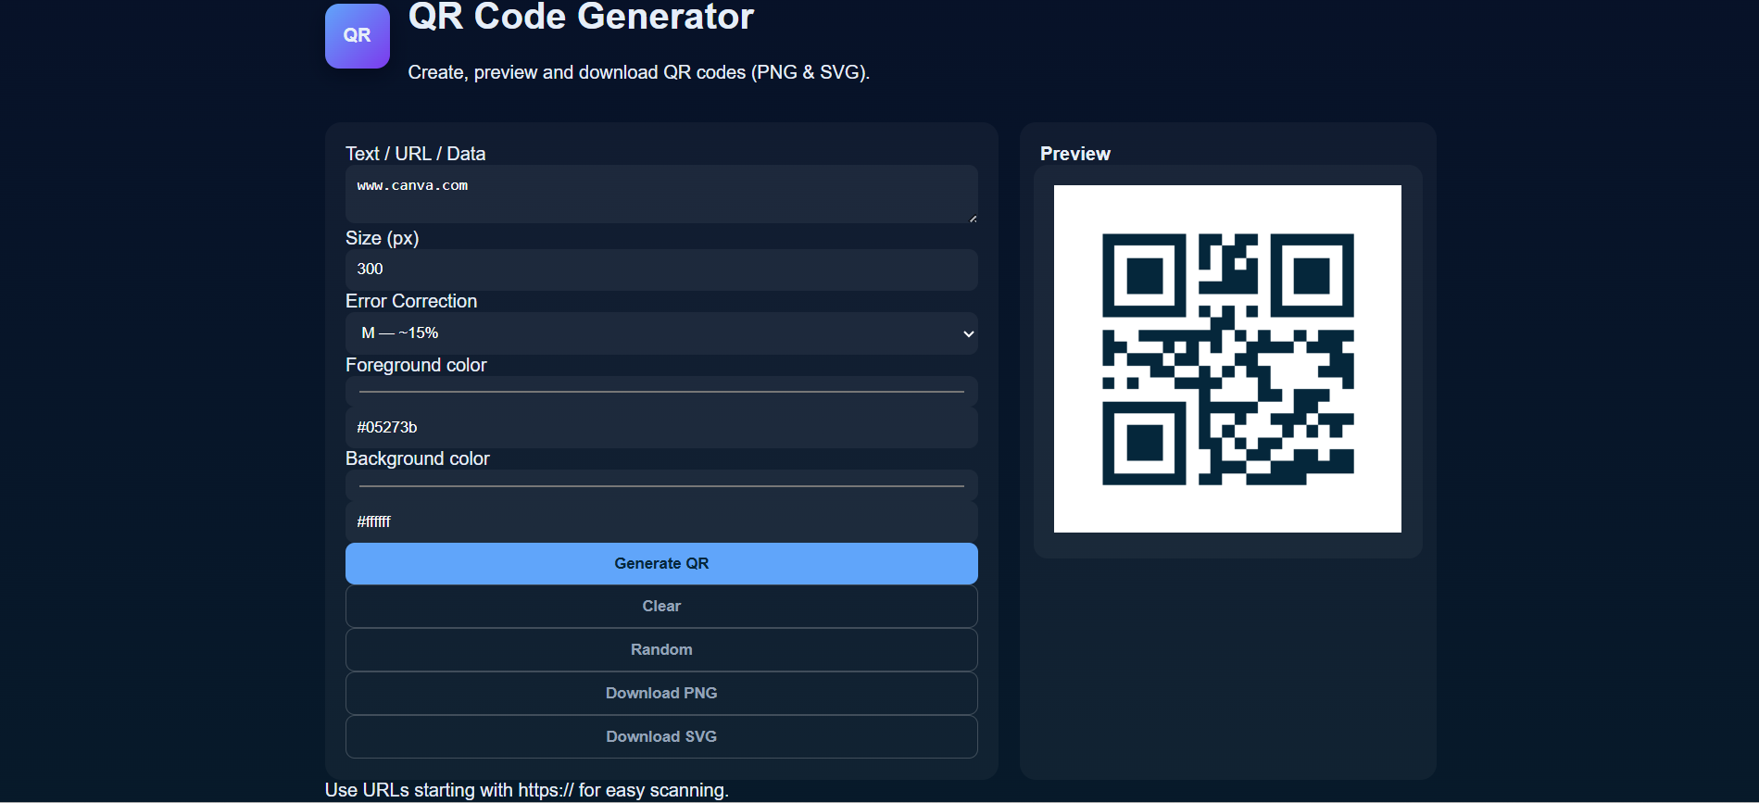Click the QR code preview image
1759x803 pixels.
pos(1227,358)
